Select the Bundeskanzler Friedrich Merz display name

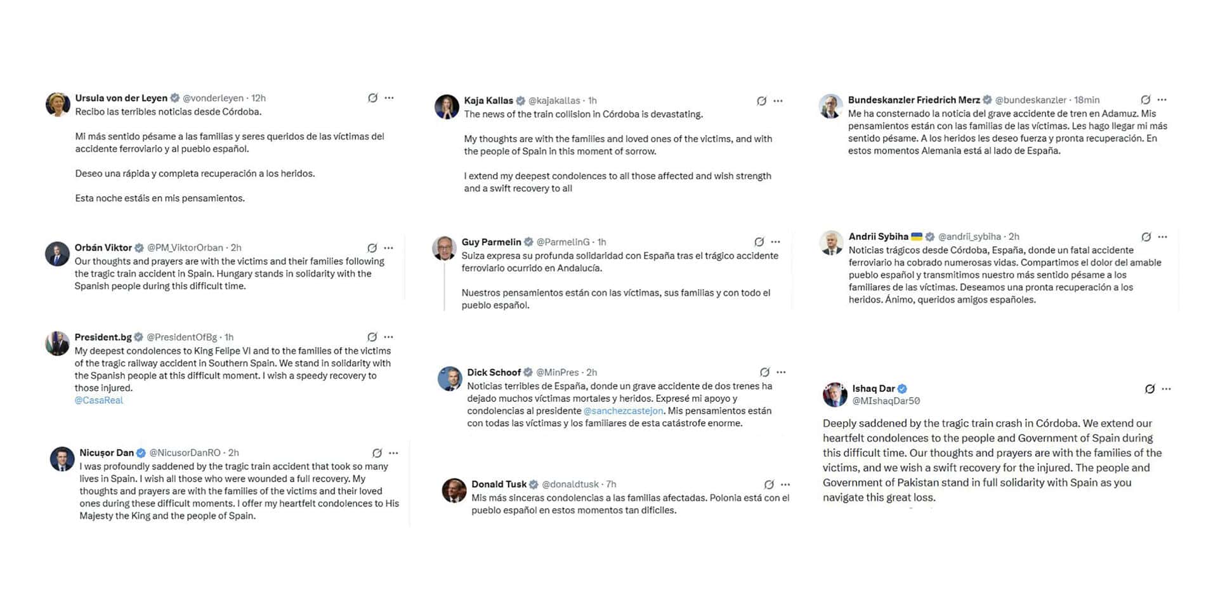coord(913,100)
